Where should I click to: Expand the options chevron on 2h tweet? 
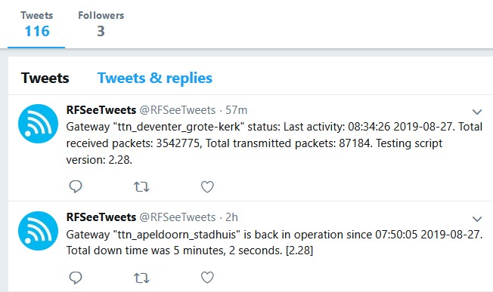coord(477,219)
